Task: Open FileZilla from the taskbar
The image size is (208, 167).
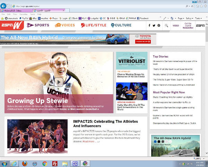Action: [x=55, y=163]
